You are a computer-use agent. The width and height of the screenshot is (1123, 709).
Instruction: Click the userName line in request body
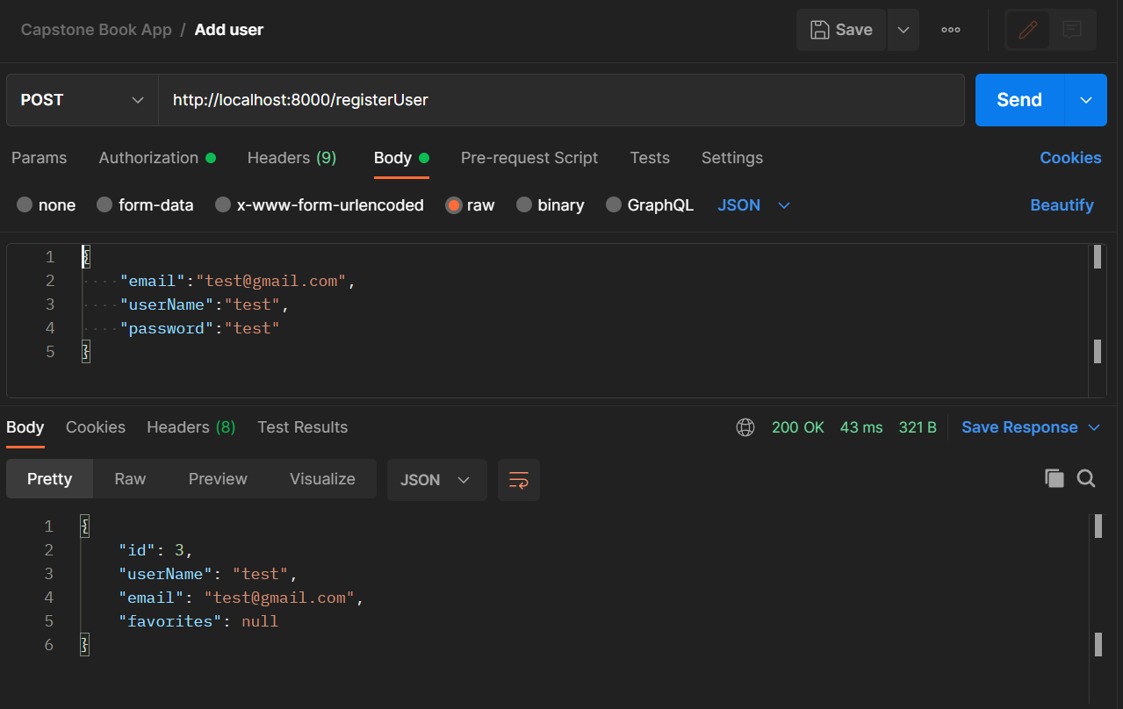pos(204,304)
